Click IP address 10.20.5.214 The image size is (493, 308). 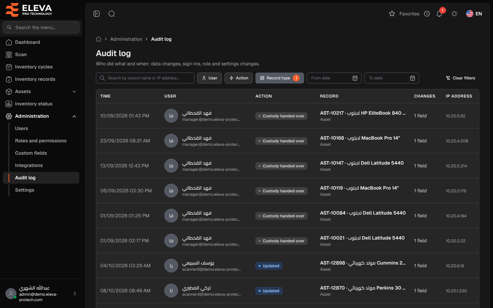[456, 166]
